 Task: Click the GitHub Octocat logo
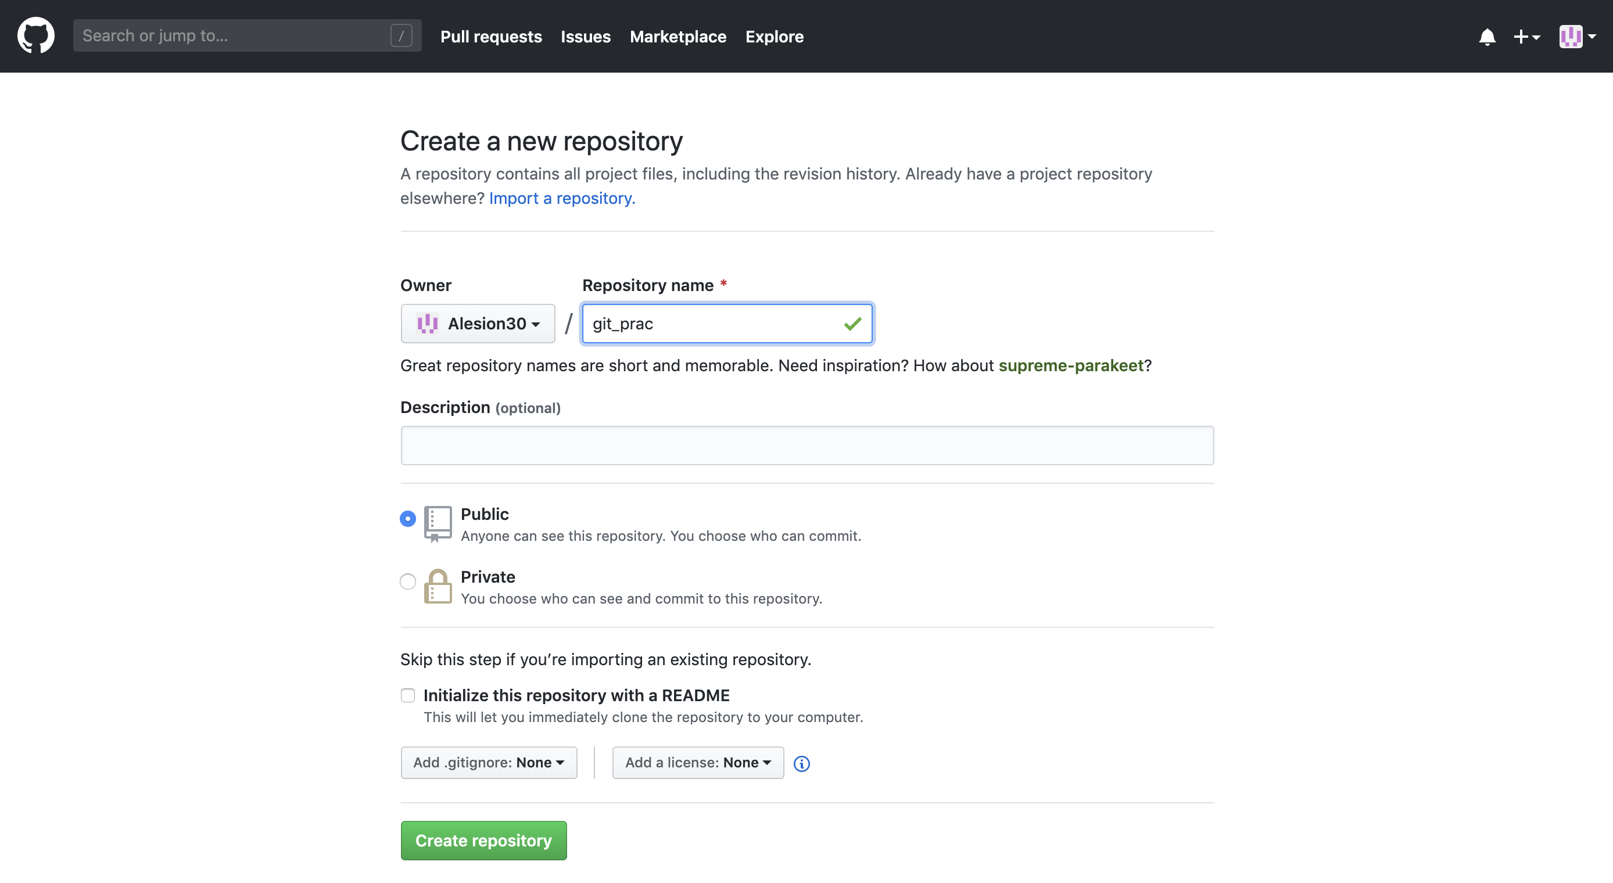(x=35, y=35)
